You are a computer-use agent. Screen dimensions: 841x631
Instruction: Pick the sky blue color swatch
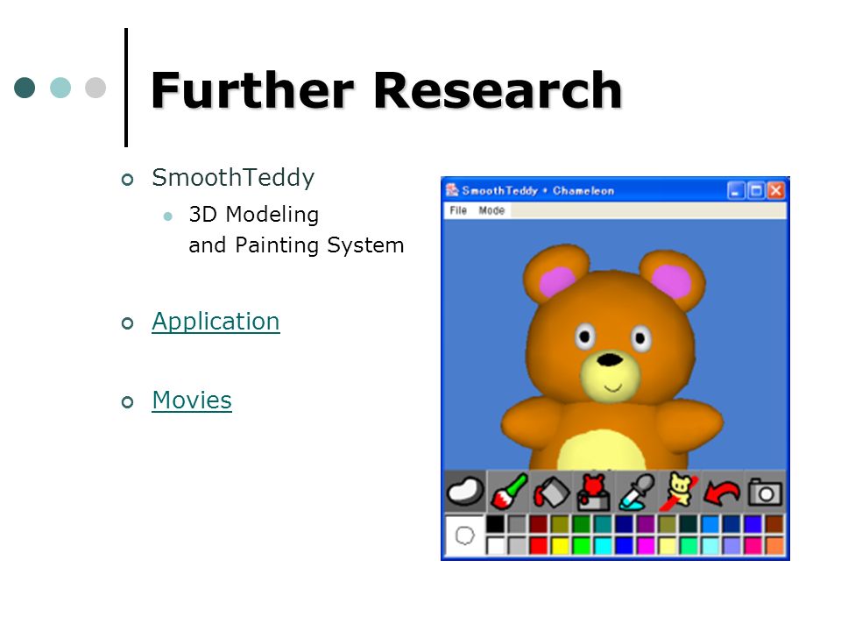pyautogui.click(x=710, y=524)
